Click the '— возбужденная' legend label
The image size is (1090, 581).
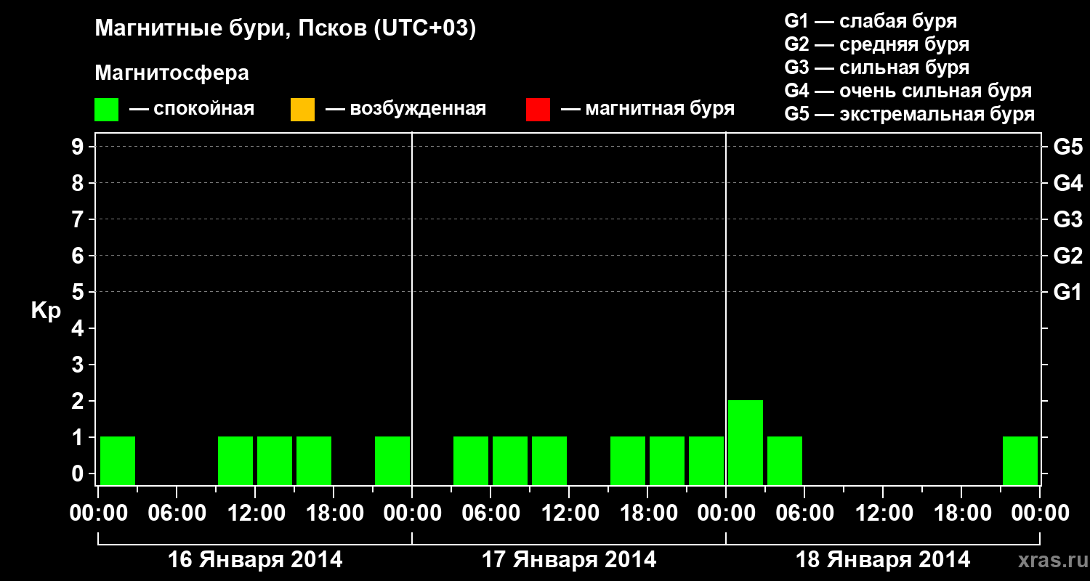click(405, 109)
